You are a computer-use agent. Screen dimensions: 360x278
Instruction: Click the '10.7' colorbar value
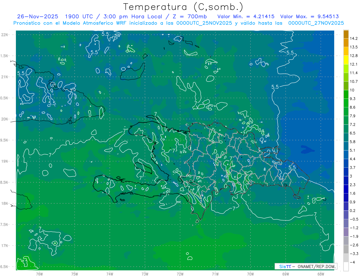point(354,82)
